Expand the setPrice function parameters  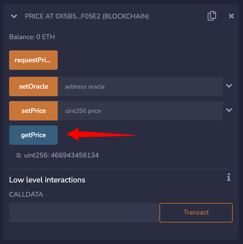[229, 110]
